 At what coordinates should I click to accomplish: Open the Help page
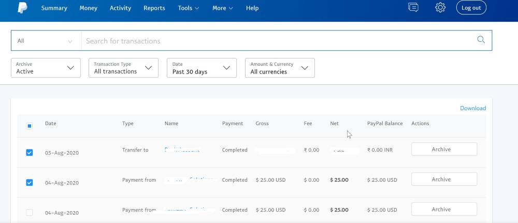click(252, 8)
